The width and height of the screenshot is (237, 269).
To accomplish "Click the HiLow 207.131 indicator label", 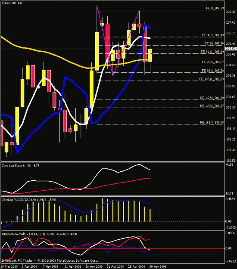I will coord(12,3).
